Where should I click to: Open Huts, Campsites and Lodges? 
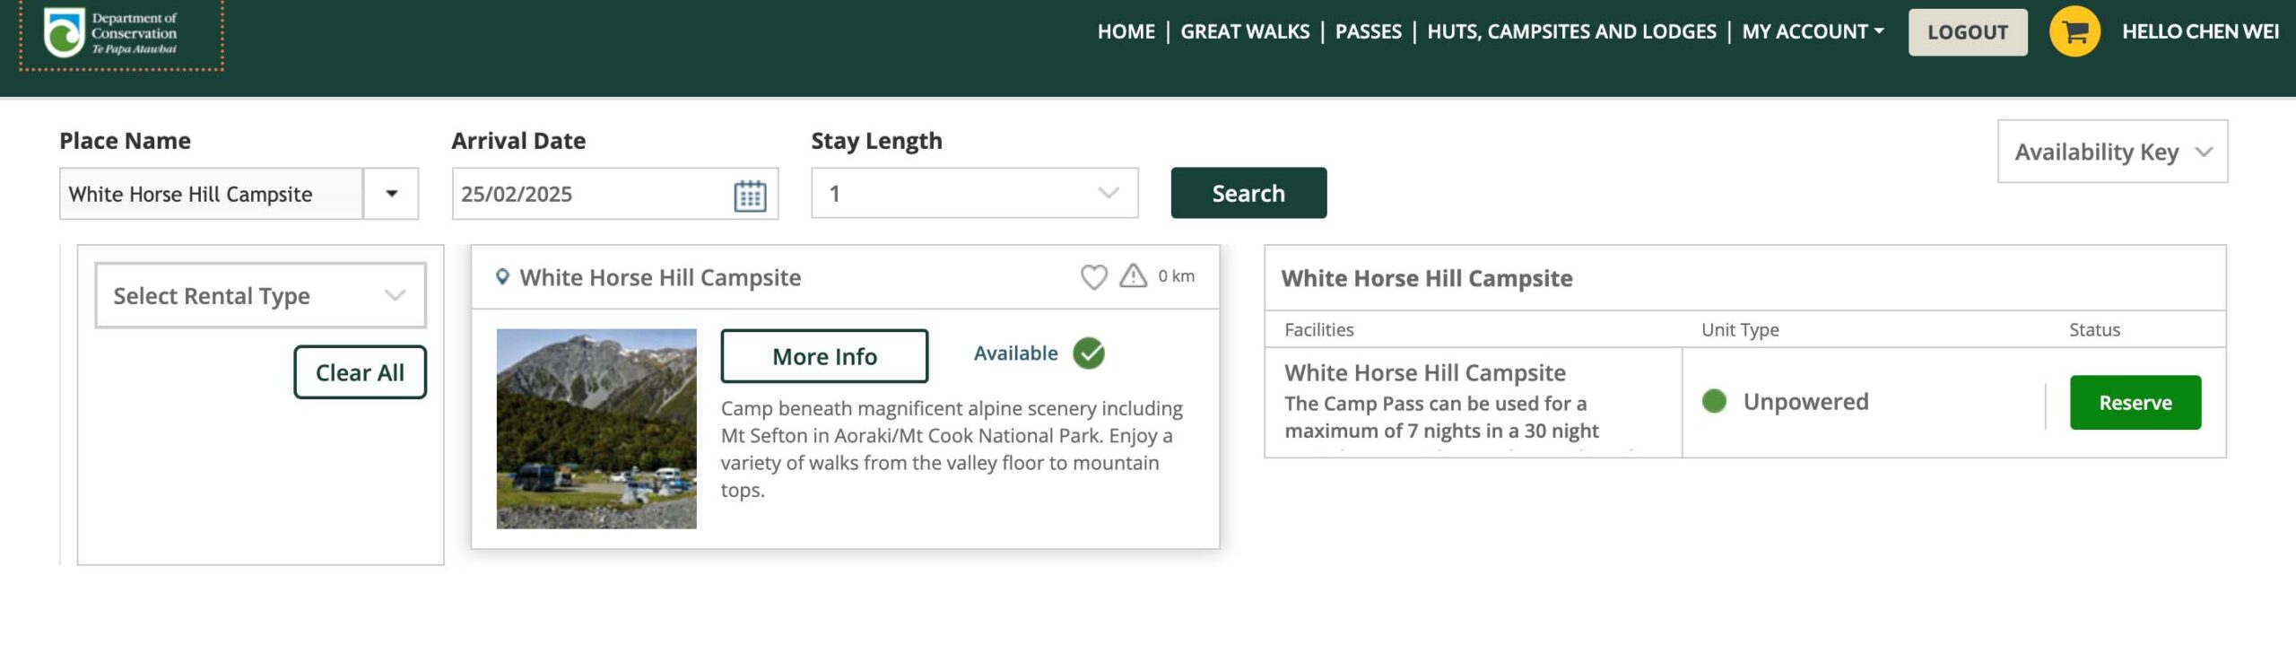tap(1571, 31)
